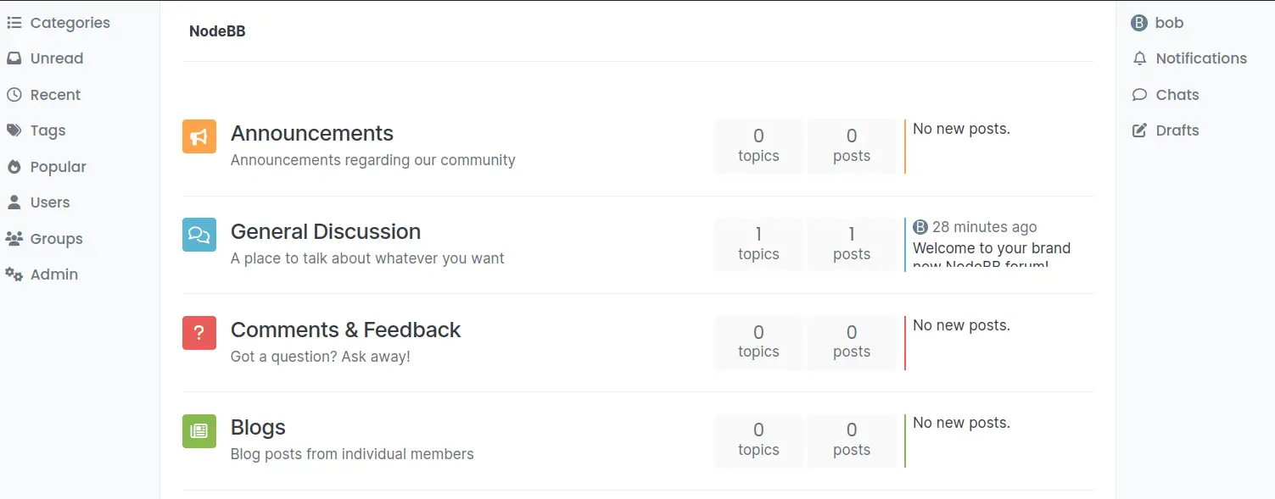The image size is (1275, 499).
Task: Open Notifications via the bell icon
Action: (x=1139, y=58)
